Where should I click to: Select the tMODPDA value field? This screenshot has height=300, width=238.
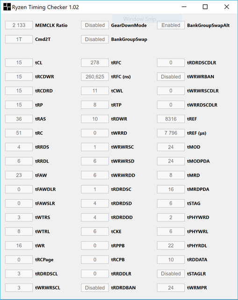(171, 161)
